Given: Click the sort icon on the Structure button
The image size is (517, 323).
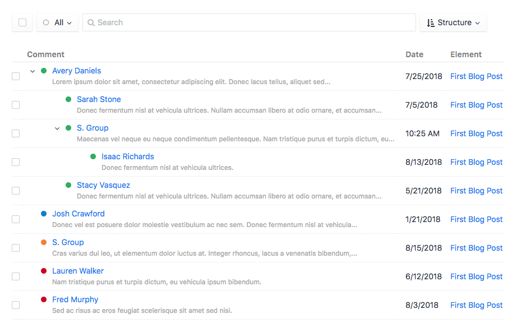Looking at the screenshot, I should [x=431, y=23].
